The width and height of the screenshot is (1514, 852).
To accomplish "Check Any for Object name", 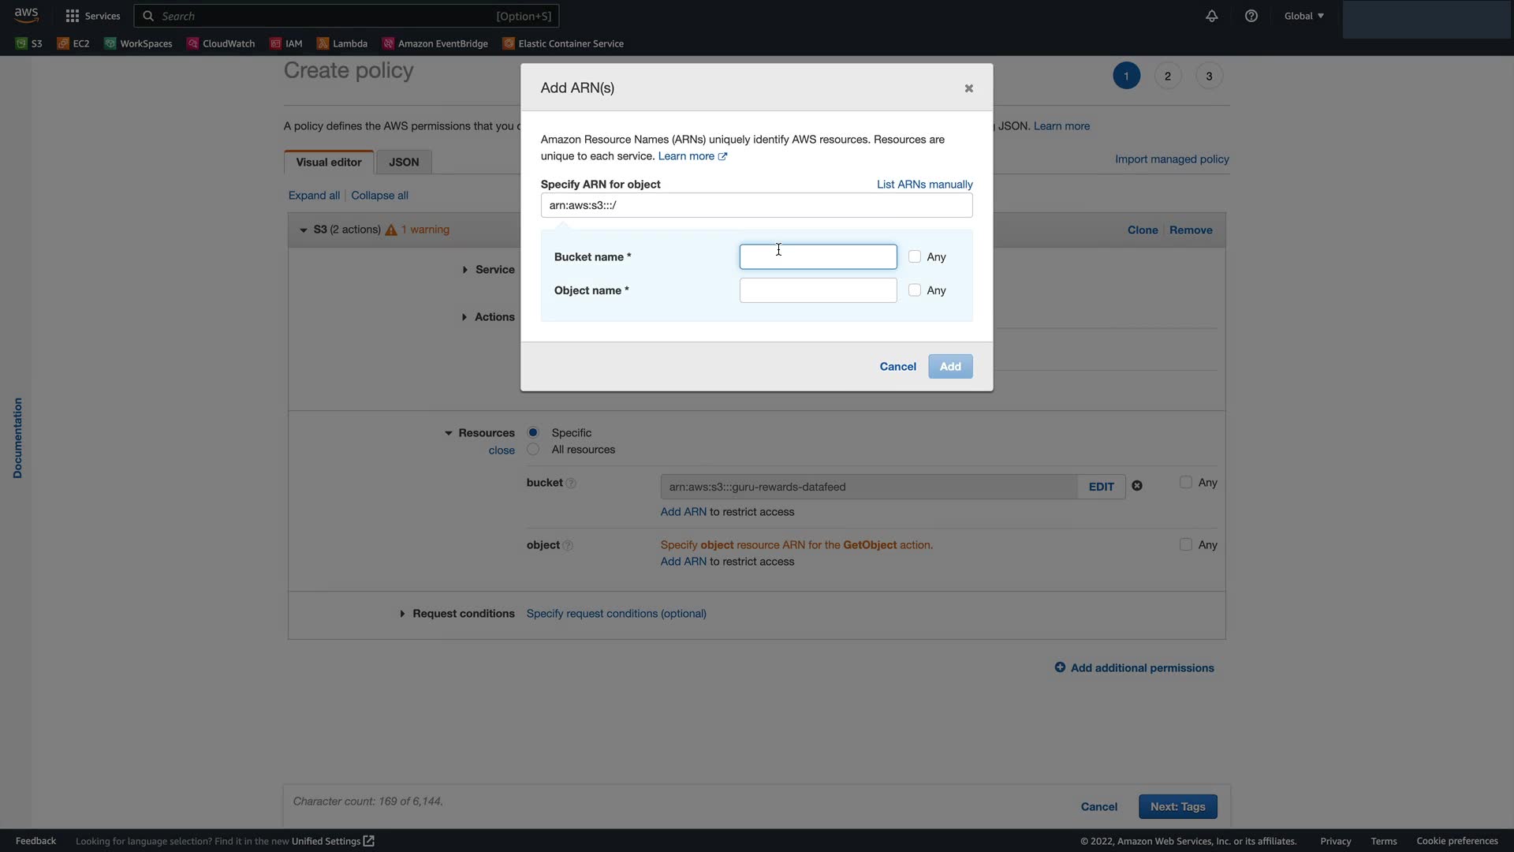I will (x=915, y=290).
